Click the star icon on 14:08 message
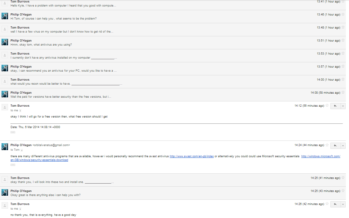Screen dimensions: 349x218 [x=343, y=93]
